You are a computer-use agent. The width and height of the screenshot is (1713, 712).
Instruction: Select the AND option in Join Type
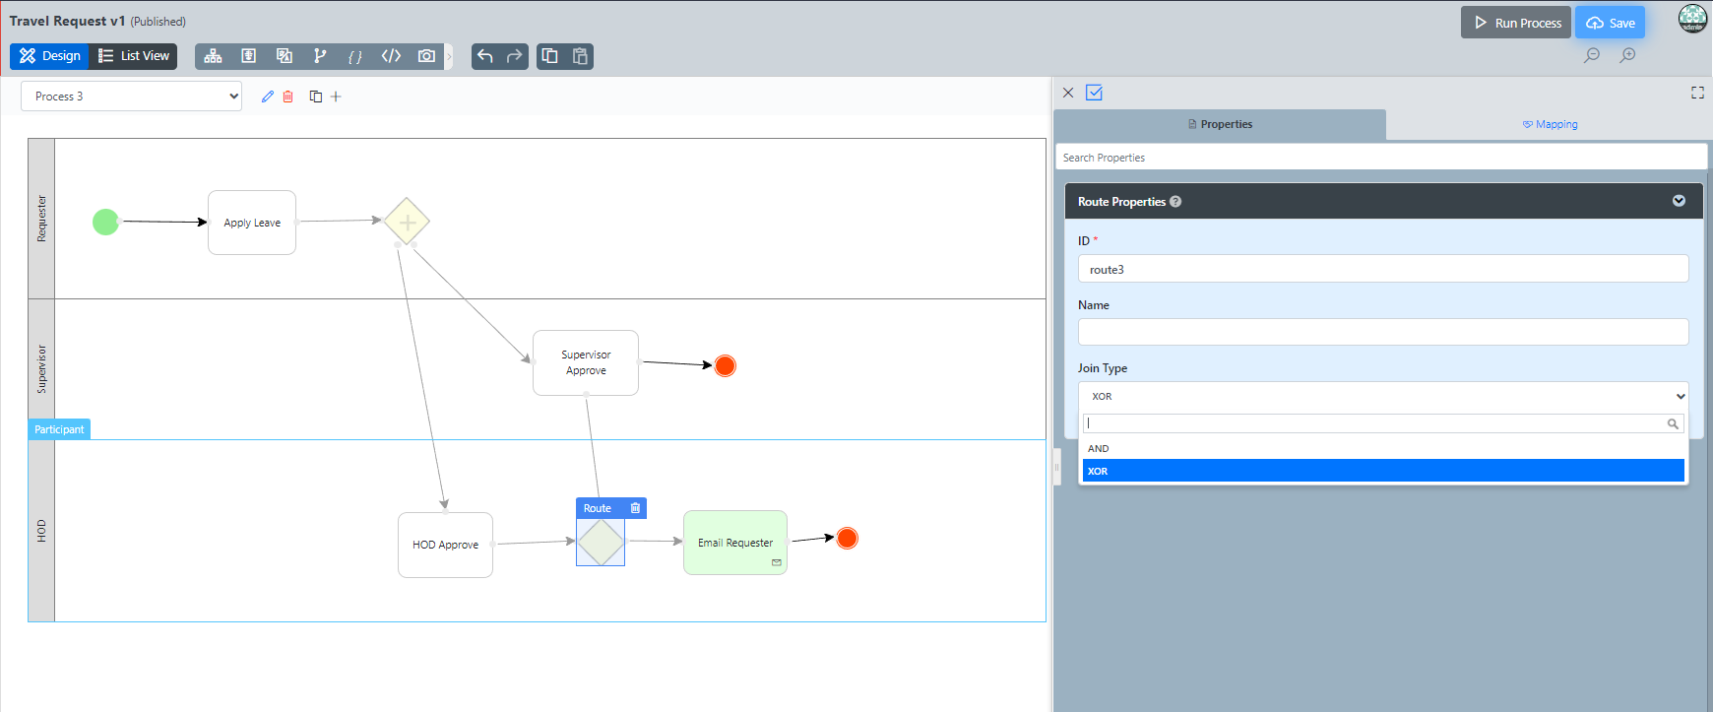1099,448
